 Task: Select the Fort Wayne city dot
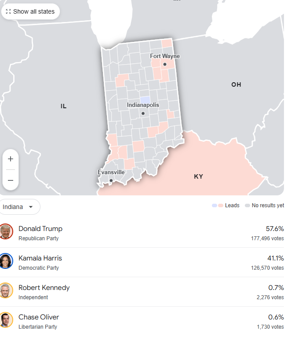point(165,64)
